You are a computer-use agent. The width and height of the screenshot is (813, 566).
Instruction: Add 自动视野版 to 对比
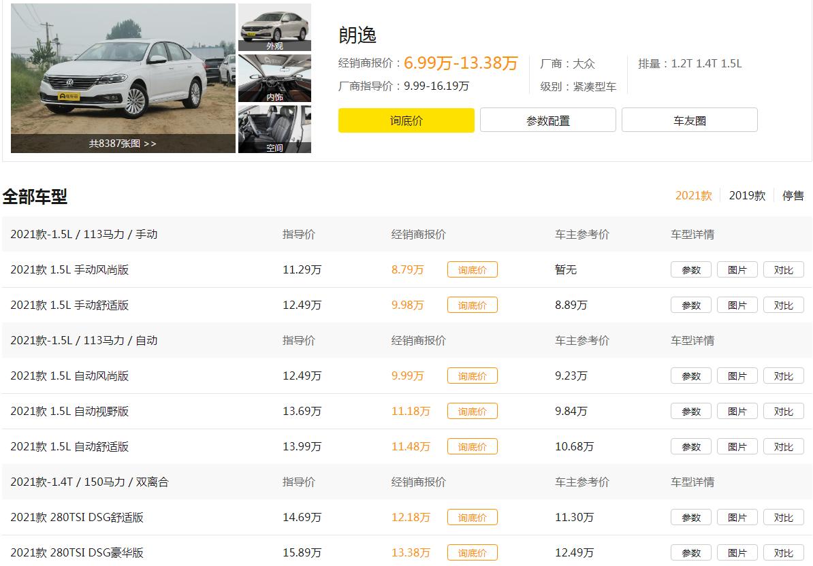(784, 411)
